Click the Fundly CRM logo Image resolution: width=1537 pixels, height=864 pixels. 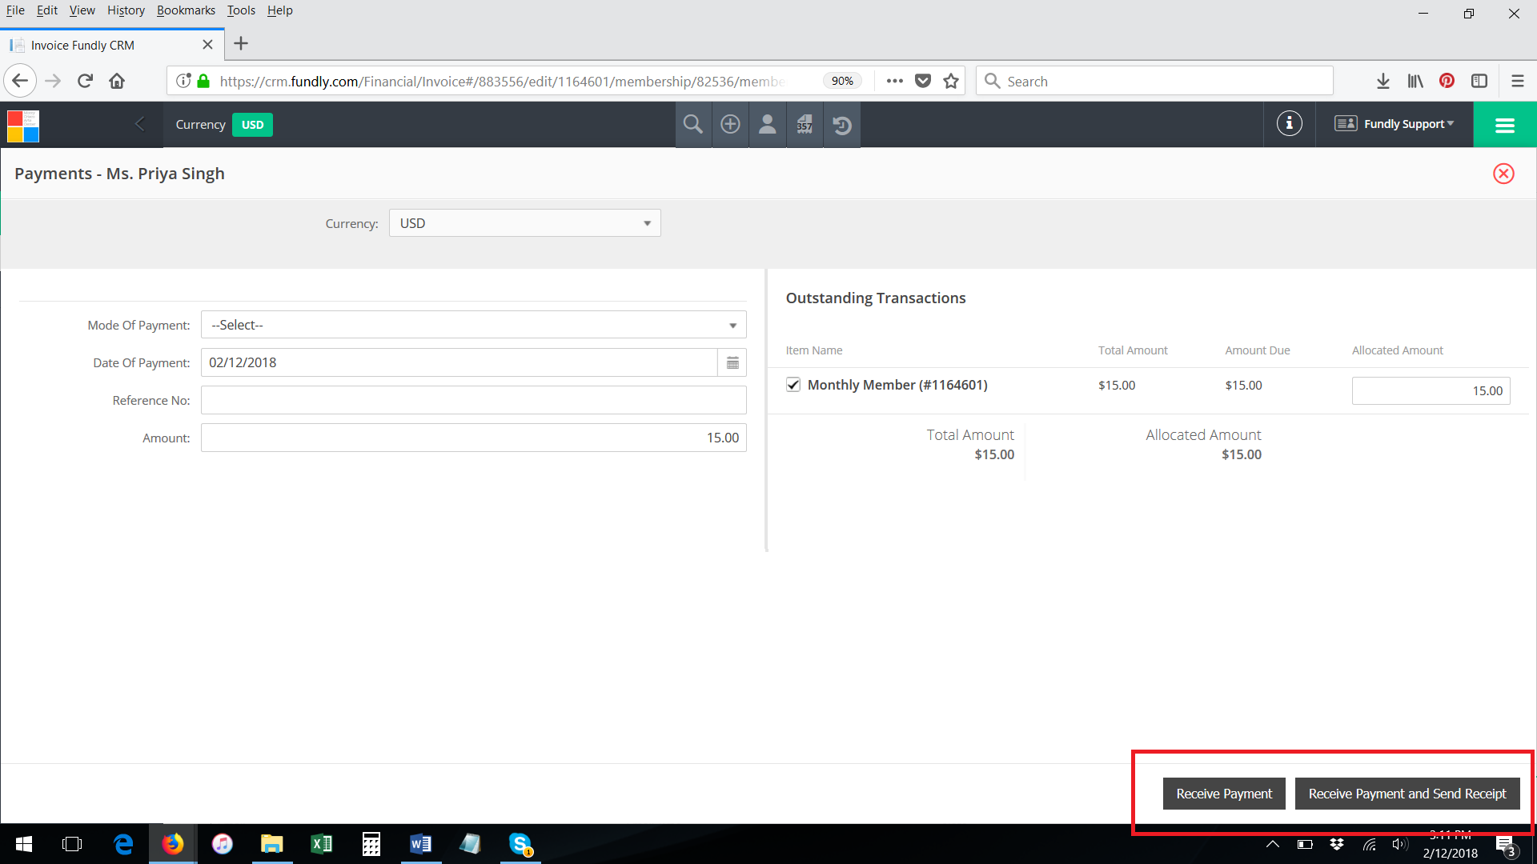tap(23, 126)
